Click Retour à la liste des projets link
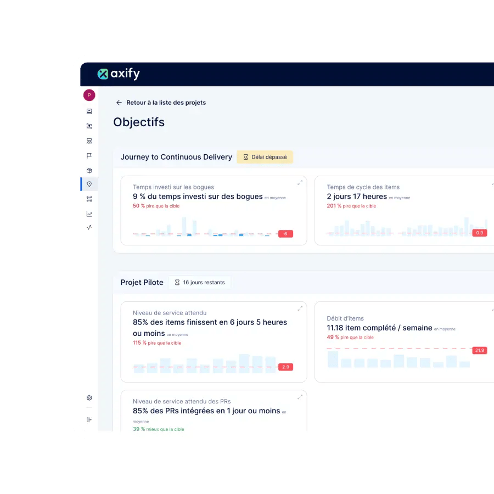 (x=160, y=103)
